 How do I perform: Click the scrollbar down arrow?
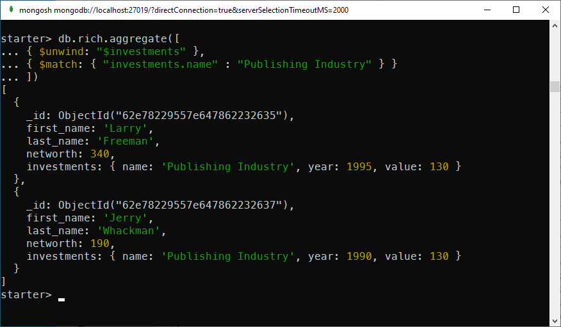click(x=555, y=320)
